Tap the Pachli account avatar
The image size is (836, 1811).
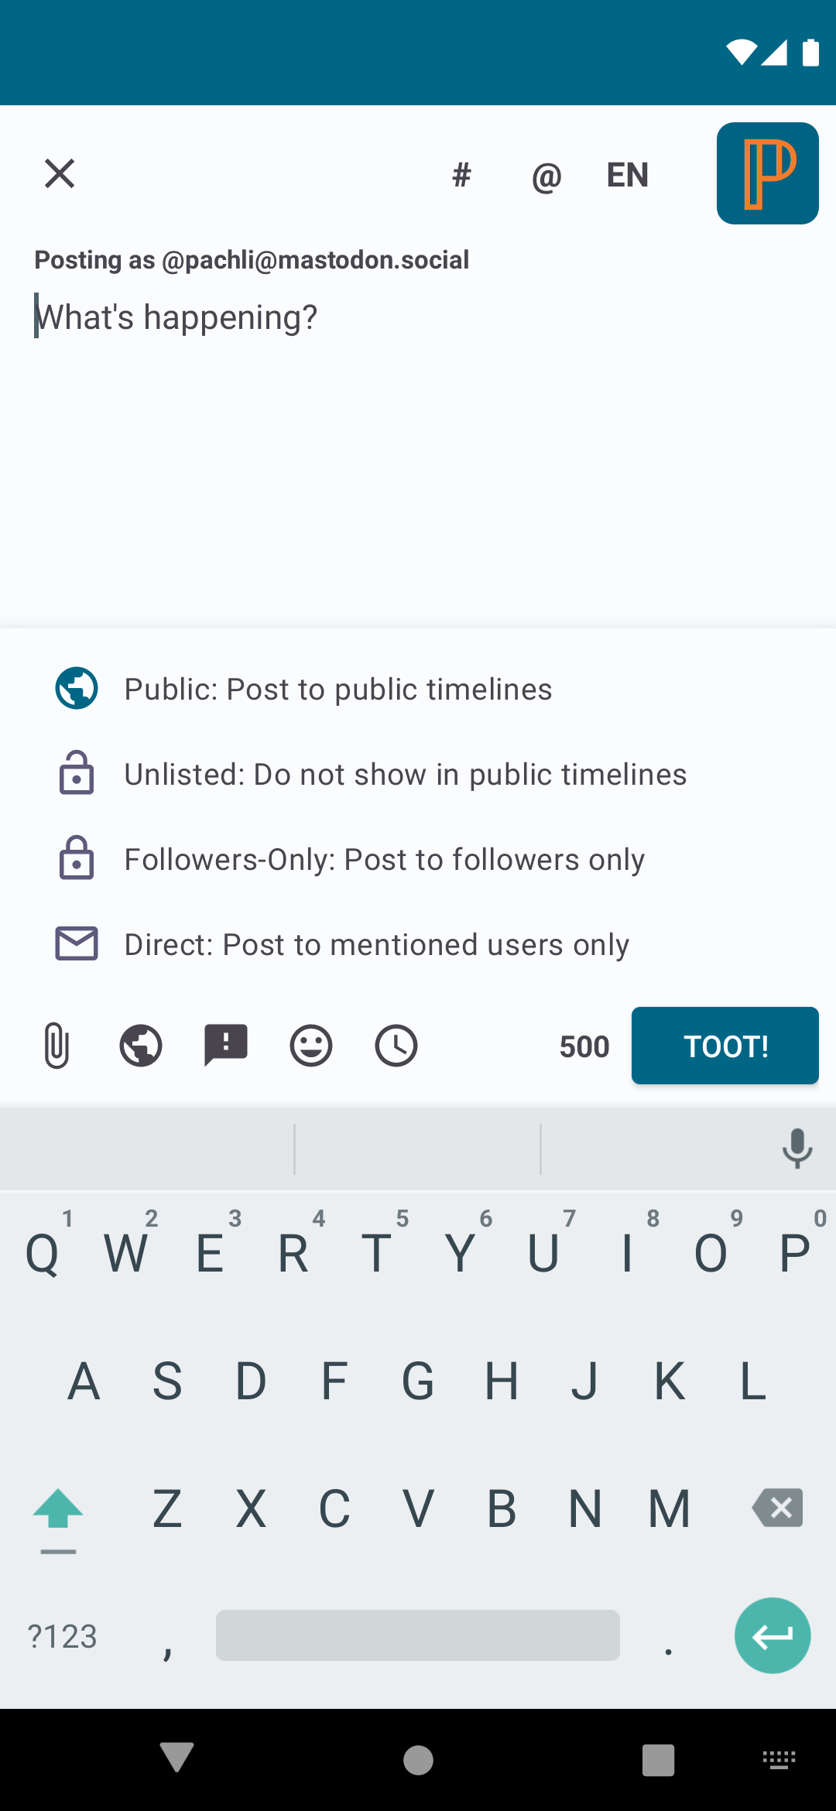coord(767,173)
